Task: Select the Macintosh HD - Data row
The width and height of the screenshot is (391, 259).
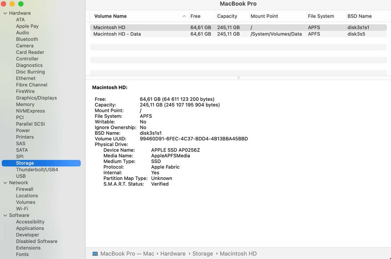Action: pos(238,34)
